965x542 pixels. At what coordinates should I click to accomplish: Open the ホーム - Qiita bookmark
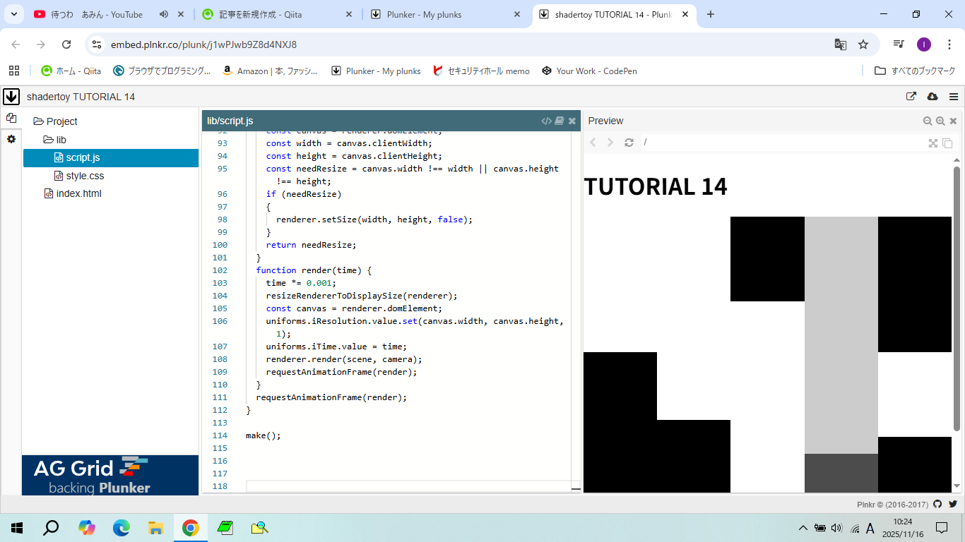pos(71,71)
